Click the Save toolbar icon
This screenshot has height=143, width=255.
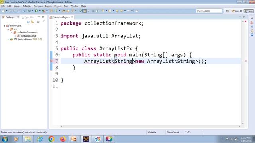click(x=10, y=11)
